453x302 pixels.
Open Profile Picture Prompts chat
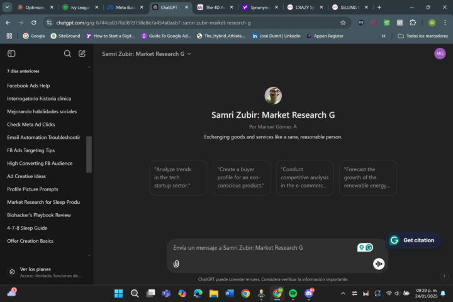pos(33,189)
